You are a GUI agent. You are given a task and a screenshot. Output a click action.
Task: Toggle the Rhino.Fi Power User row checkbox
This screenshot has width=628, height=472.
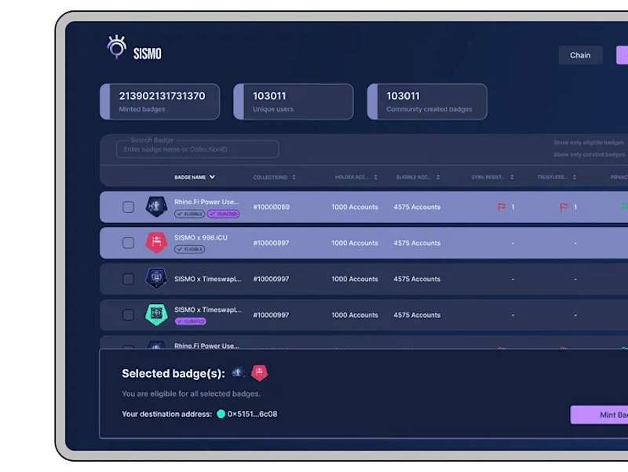[128, 207]
